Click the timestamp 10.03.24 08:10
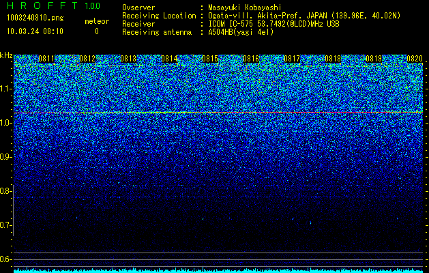This screenshot has height=273, width=429. pos(35,31)
